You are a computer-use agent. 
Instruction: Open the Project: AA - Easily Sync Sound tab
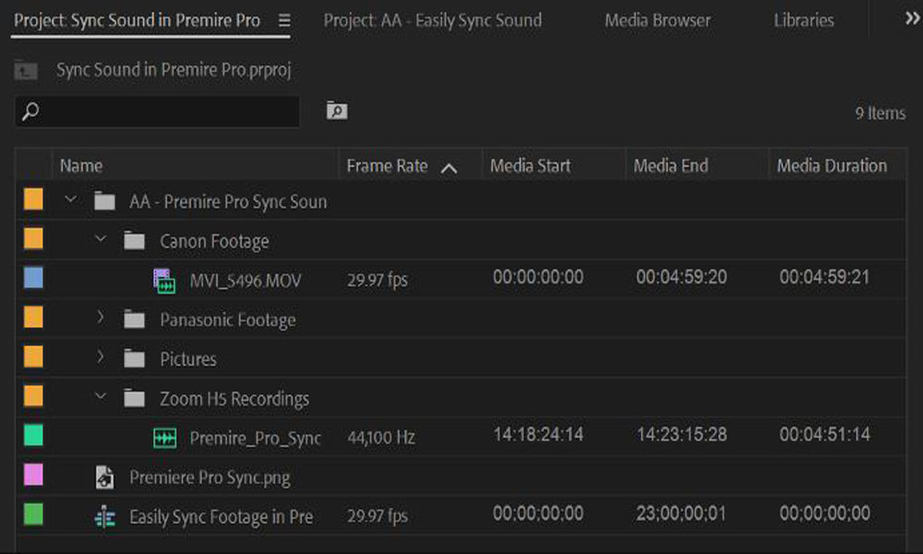tap(433, 20)
